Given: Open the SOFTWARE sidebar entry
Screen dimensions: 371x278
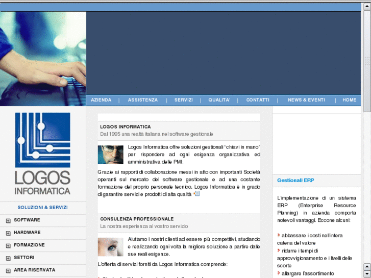Looking at the screenshot, I should pos(27,220).
